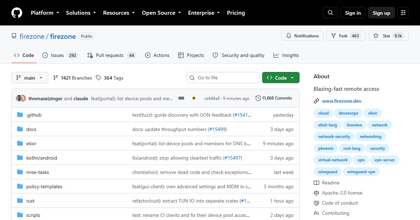Open the docs folder
420x220 pixels.
[x=31, y=129]
